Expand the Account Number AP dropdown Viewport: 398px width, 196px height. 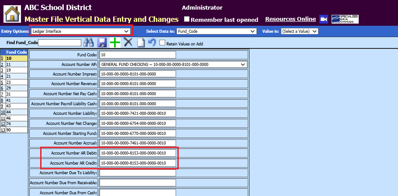point(173,65)
